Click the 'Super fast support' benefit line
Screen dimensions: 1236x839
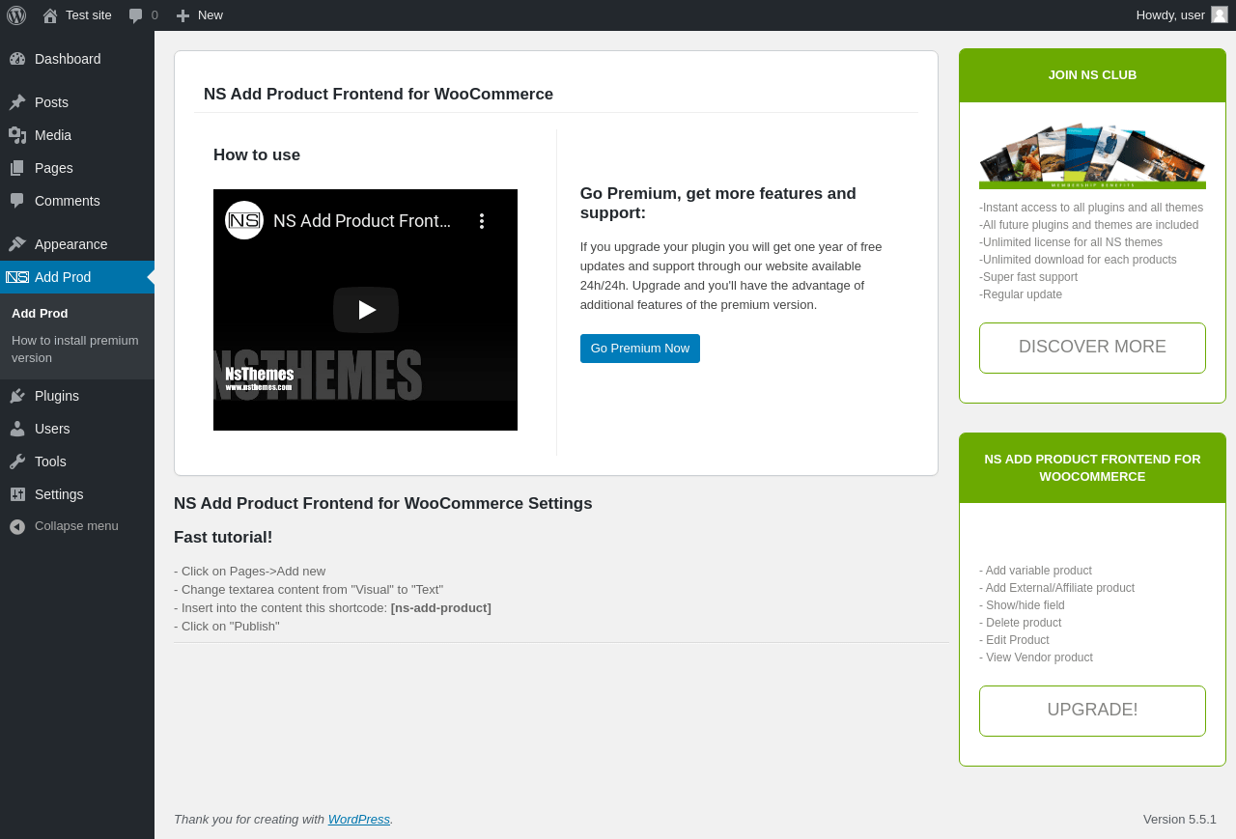[1028, 277]
